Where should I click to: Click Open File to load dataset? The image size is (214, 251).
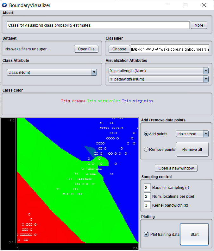[86, 49]
